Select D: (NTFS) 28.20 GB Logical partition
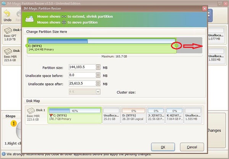The image size is (229, 159). point(133,115)
